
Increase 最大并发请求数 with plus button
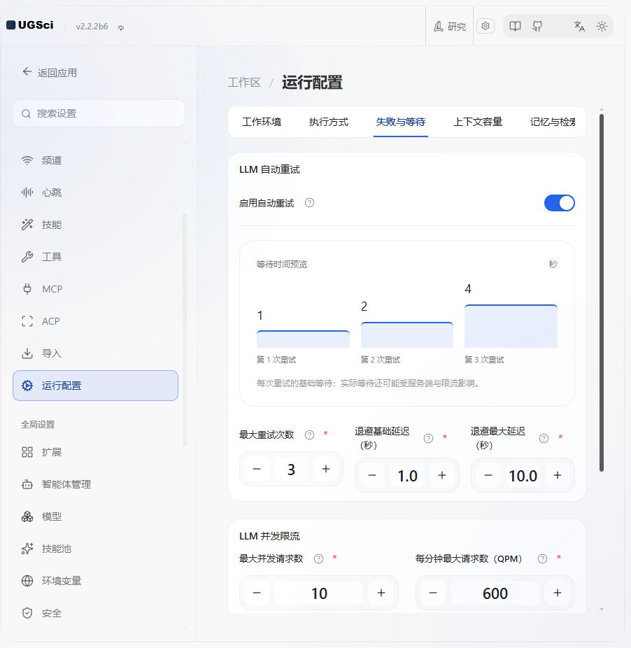click(x=381, y=593)
